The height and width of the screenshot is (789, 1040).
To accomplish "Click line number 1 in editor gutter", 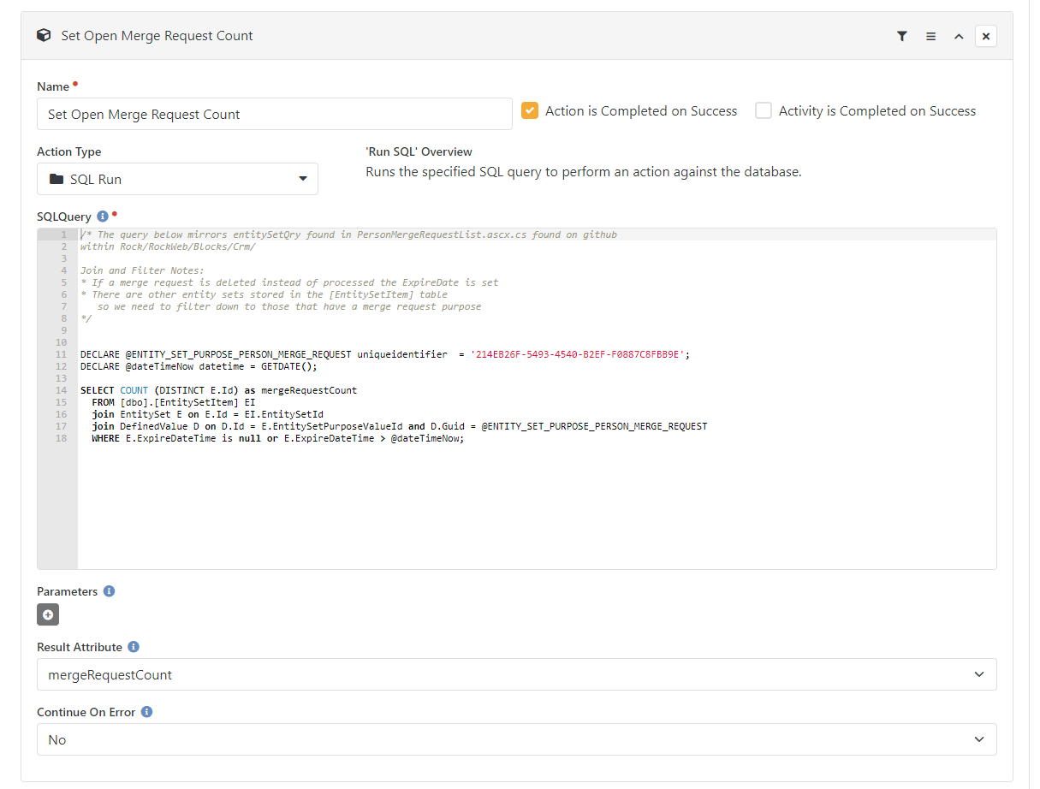I will coord(64,234).
